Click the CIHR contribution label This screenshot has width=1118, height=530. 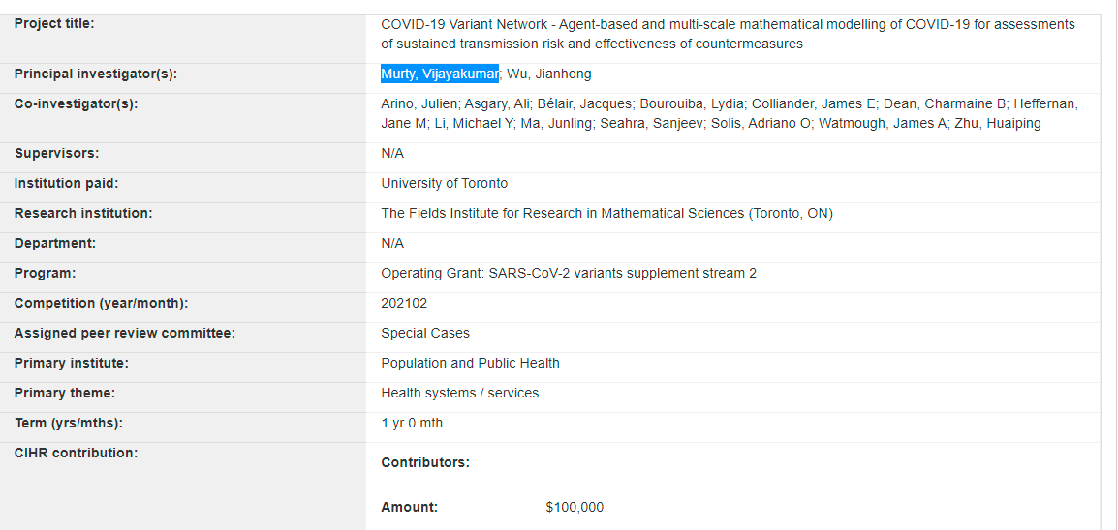pos(76,452)
